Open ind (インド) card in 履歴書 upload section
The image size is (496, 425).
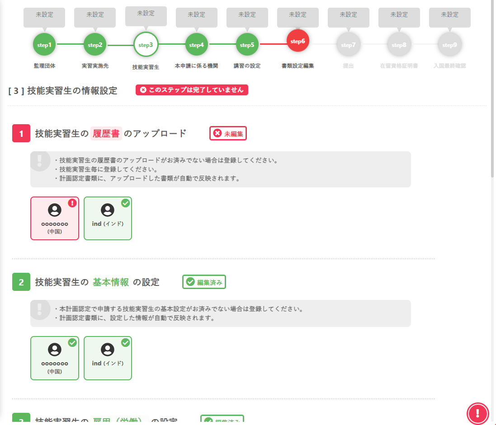(x=108, y=218)
